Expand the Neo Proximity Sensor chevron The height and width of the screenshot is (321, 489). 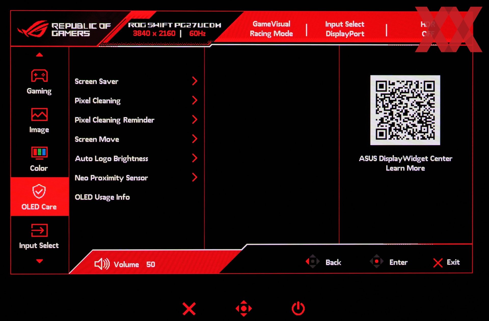[x=195, y=178]
